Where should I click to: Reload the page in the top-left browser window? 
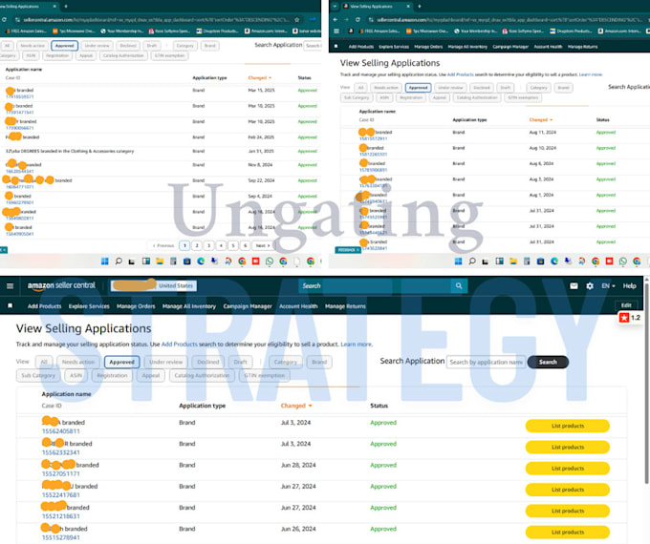click(4, 19)
